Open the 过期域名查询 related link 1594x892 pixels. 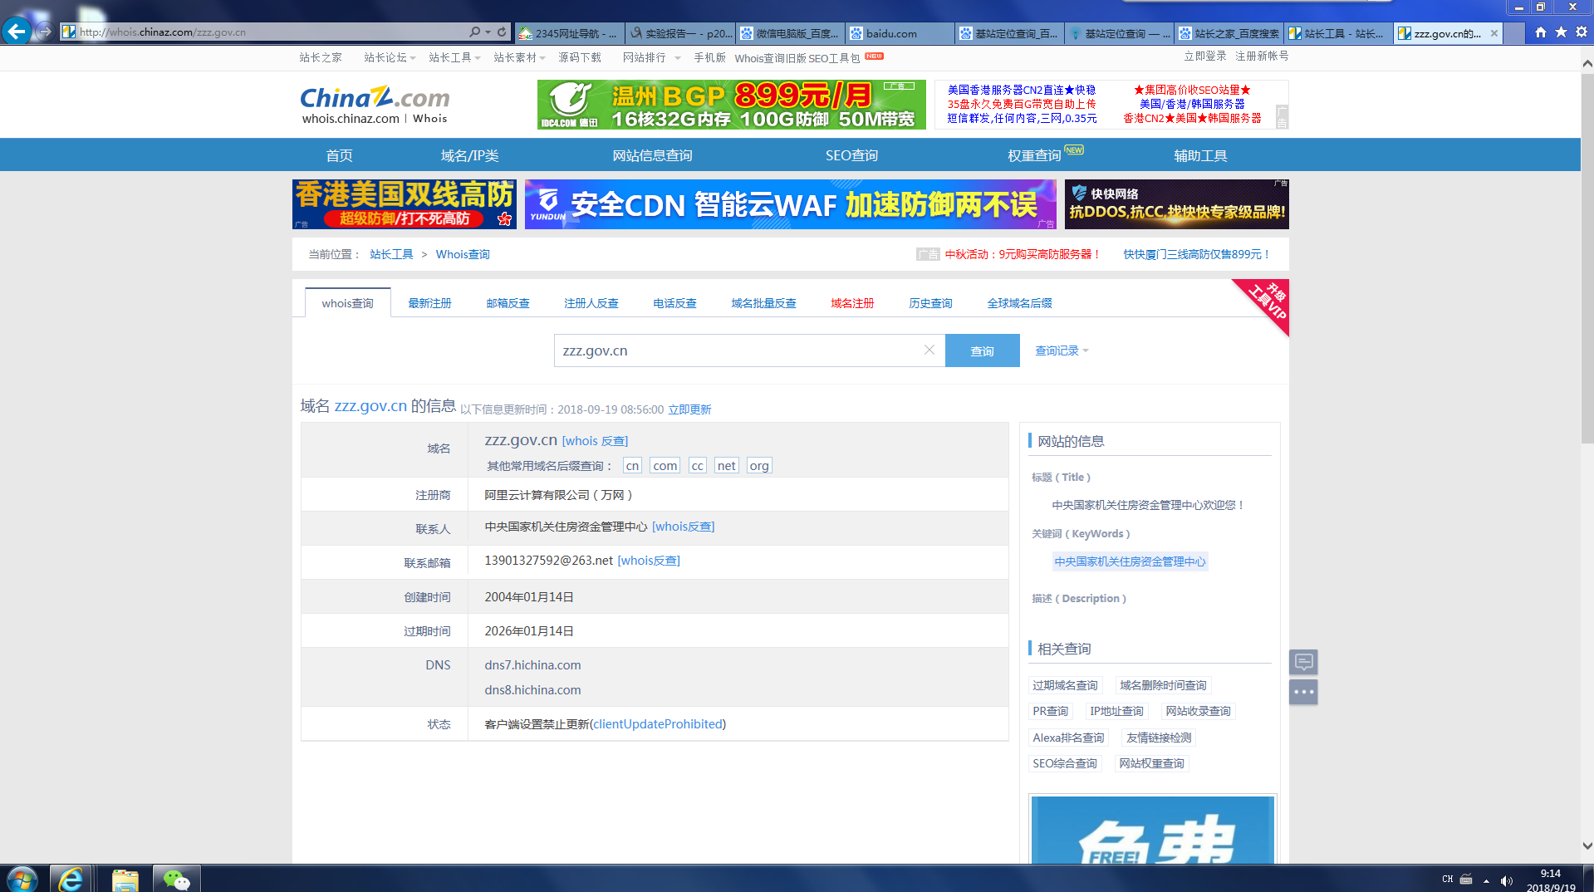click(x=1065, y=685)
